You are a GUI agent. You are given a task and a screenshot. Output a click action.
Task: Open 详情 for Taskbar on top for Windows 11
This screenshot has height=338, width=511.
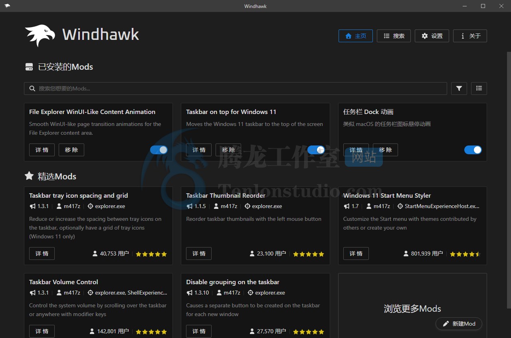pos(199,150)
